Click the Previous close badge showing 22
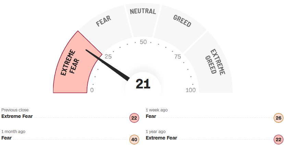Screen dimensions: 284x145 (134, 118)
